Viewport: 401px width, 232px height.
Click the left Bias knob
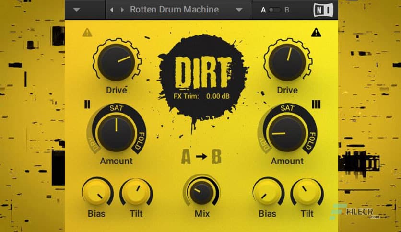point(96,192)
